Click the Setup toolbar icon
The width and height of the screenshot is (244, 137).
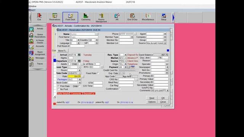(x=164, y=17)
